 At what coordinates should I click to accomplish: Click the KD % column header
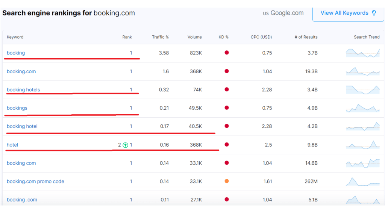tap(223, 37)
